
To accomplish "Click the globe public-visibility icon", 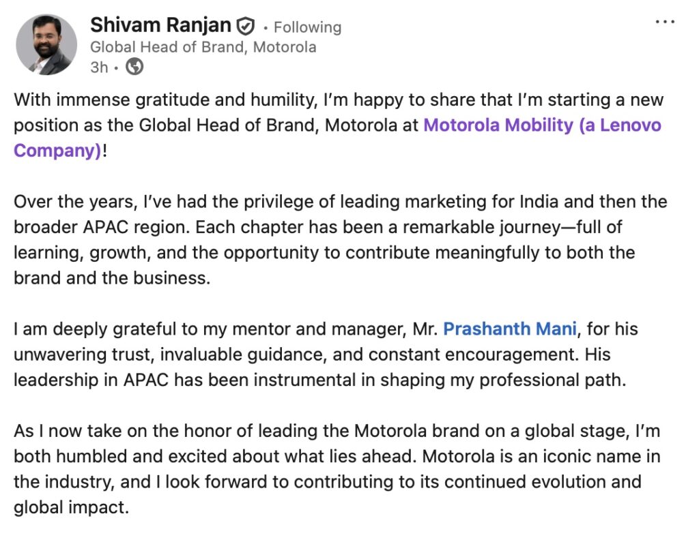I will click(134, 67).
